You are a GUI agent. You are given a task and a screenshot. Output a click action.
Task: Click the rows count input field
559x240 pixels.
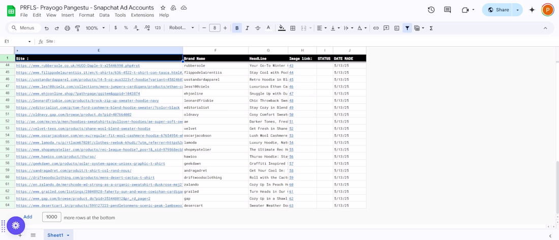(52, 217)
